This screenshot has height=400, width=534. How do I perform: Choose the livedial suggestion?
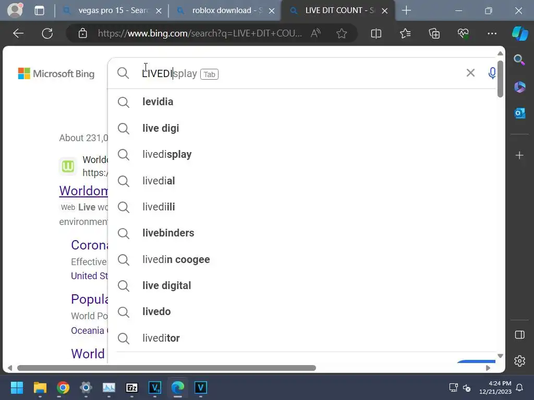[302, 181]
